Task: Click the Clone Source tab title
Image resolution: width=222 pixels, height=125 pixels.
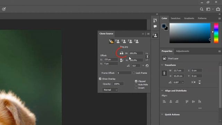Action: [x=106, y=34]
